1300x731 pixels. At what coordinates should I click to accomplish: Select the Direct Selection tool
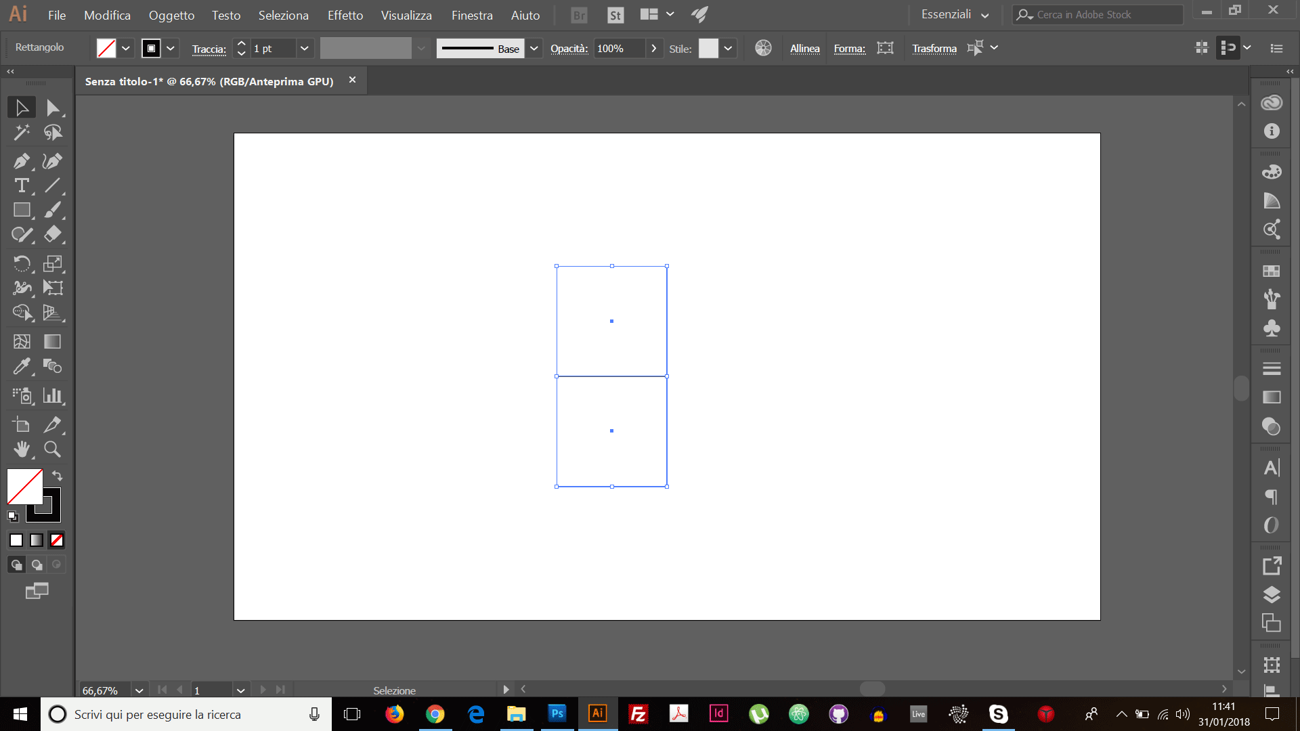click(x=51, y=107)
